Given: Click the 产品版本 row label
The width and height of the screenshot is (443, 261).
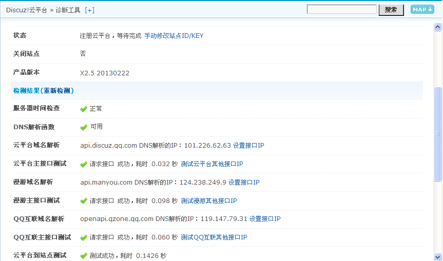Looking at the screenshot, I should tap(26, 72).
